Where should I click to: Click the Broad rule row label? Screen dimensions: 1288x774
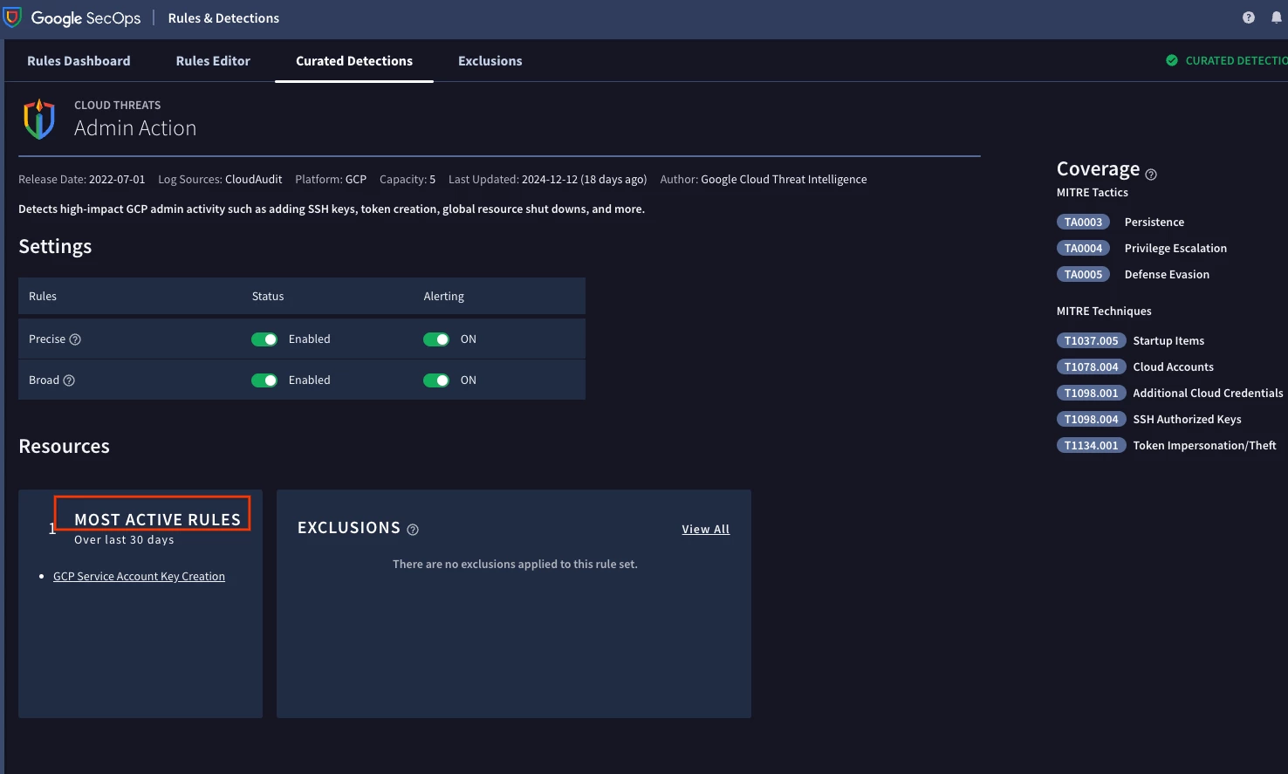(x=44, y=380)
